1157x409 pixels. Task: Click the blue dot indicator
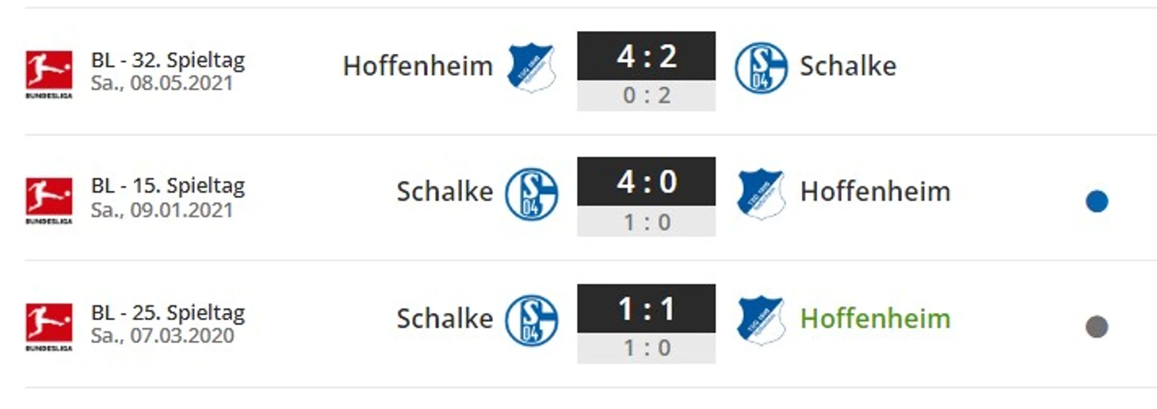1097,201
